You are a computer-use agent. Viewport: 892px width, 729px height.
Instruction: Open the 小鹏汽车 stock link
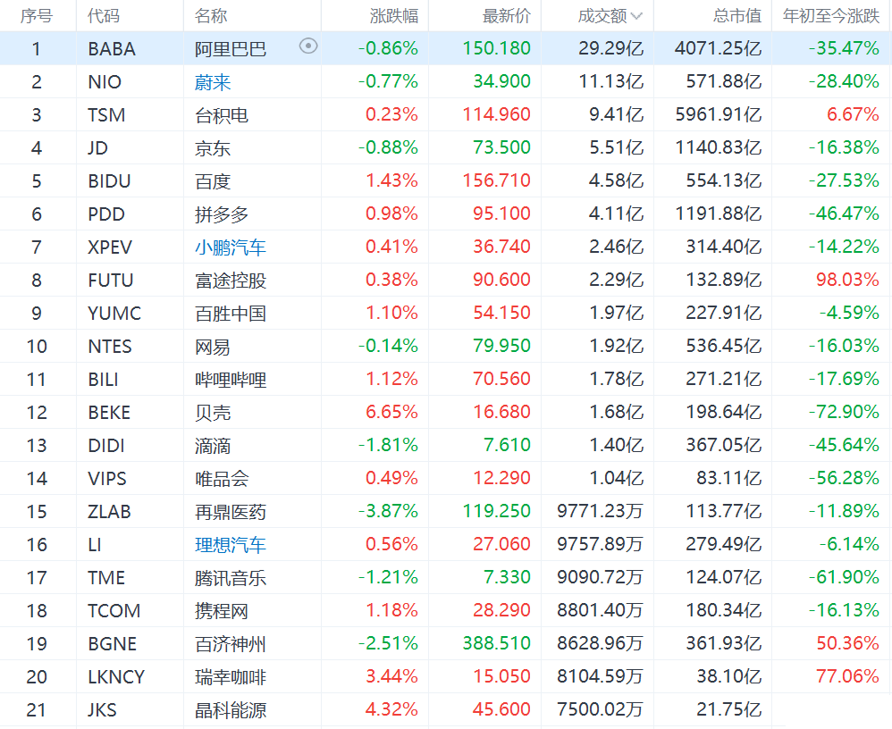[x=231, y=247]
